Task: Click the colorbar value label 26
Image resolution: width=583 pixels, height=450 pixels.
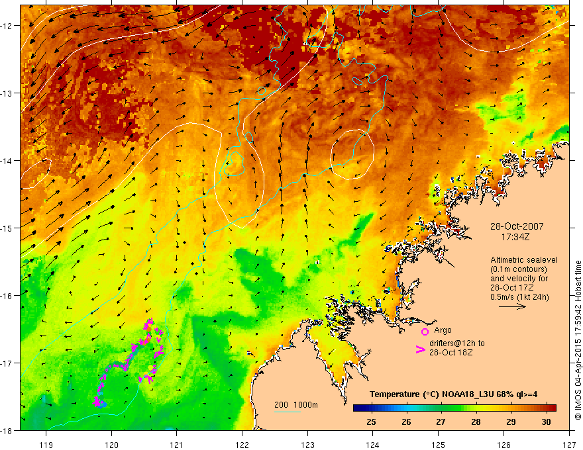Action: (406, 422)
